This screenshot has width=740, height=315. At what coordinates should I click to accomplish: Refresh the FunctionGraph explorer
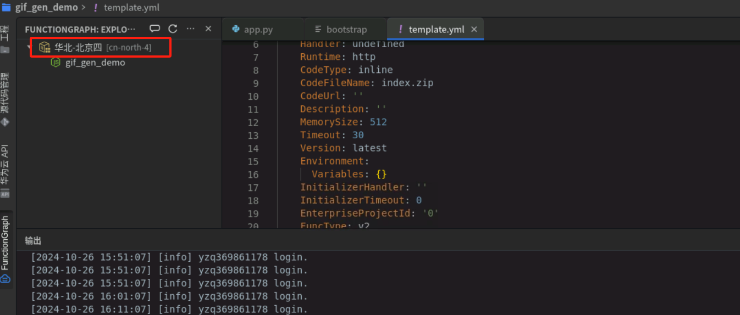pos(173,29)
